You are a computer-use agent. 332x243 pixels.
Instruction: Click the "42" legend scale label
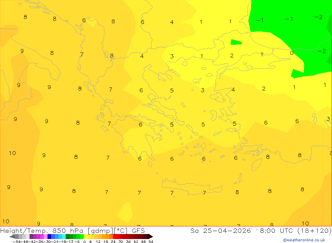pyautogui.click(x=136, y=242)
